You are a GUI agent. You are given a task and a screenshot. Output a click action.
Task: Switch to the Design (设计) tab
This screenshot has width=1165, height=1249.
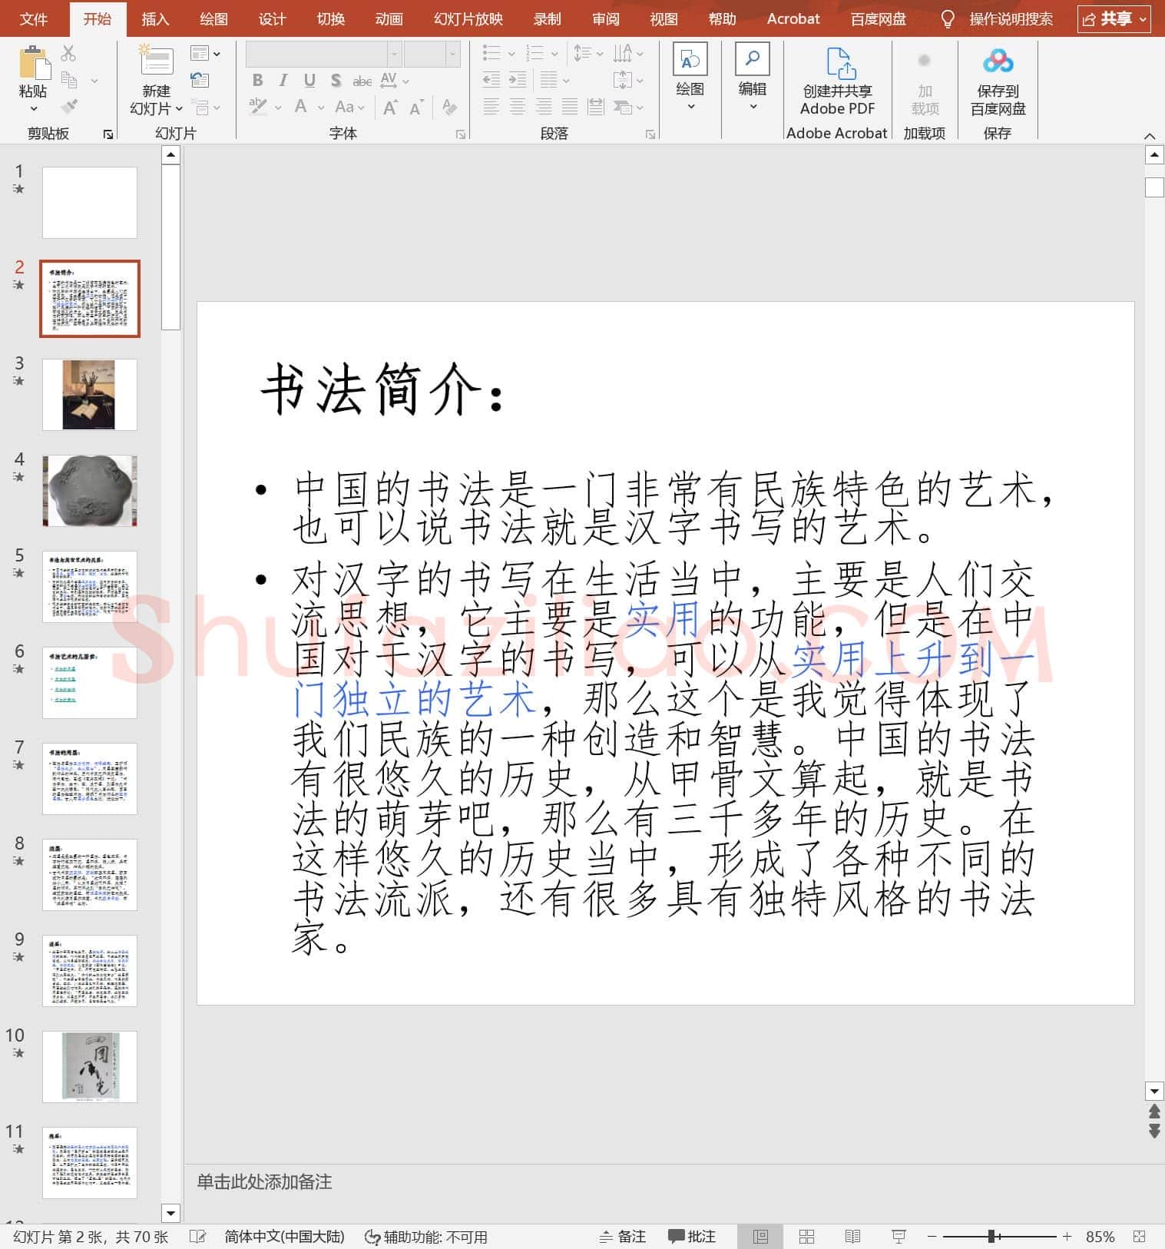272,19
